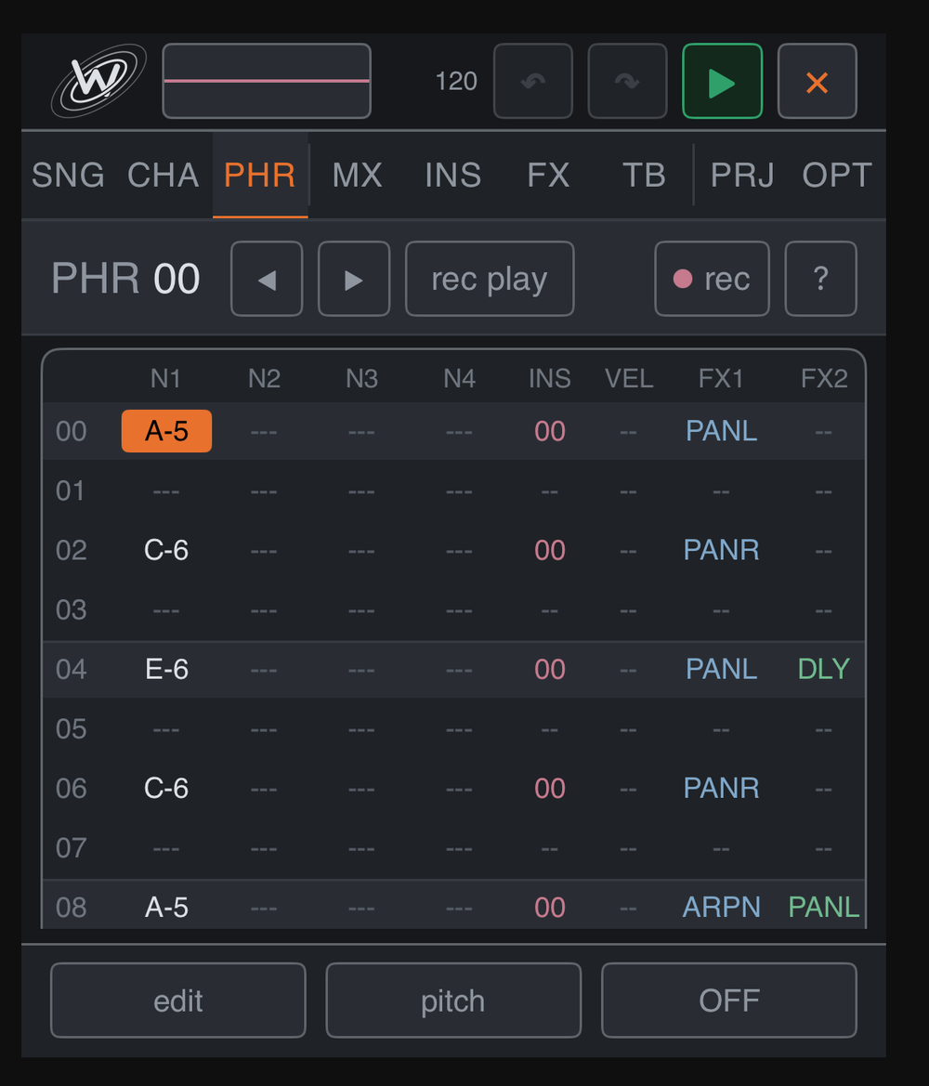Click row number 01

[x=70, y=491]
